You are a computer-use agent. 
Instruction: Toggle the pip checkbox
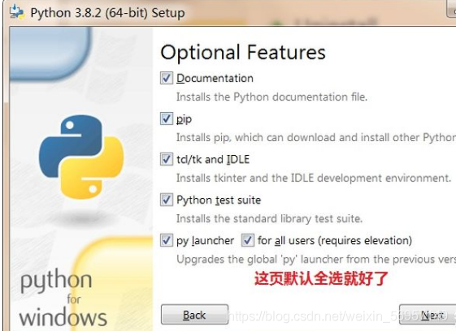click(x=167, y=118)
